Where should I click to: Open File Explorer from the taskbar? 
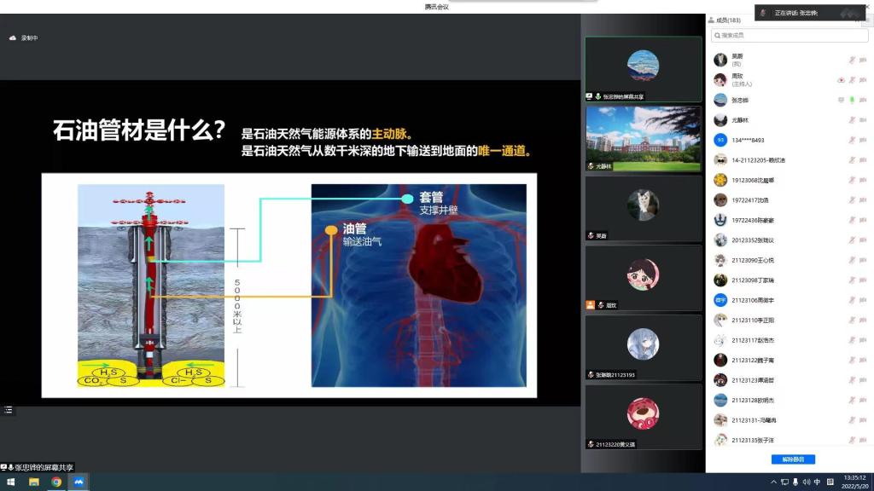point(34,482)
